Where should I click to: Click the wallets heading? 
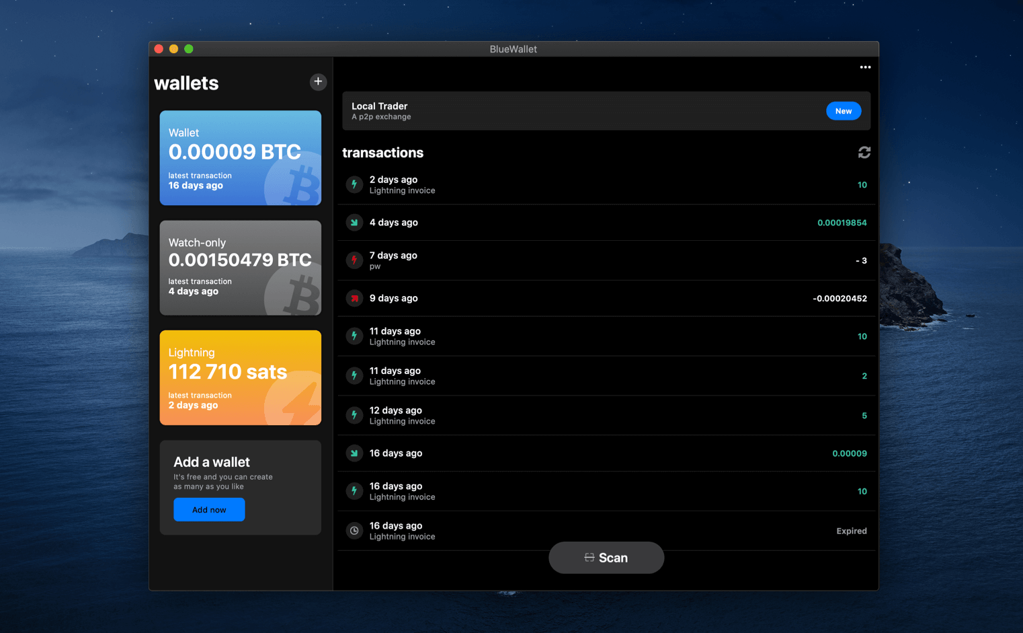point(186,83)
